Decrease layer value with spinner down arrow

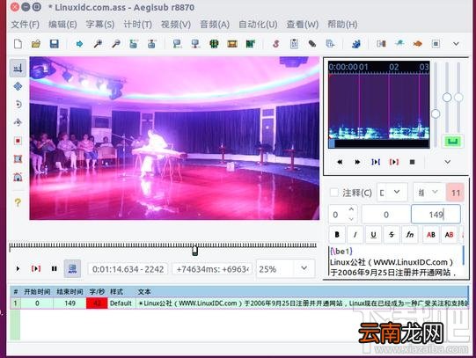point(351,219)
